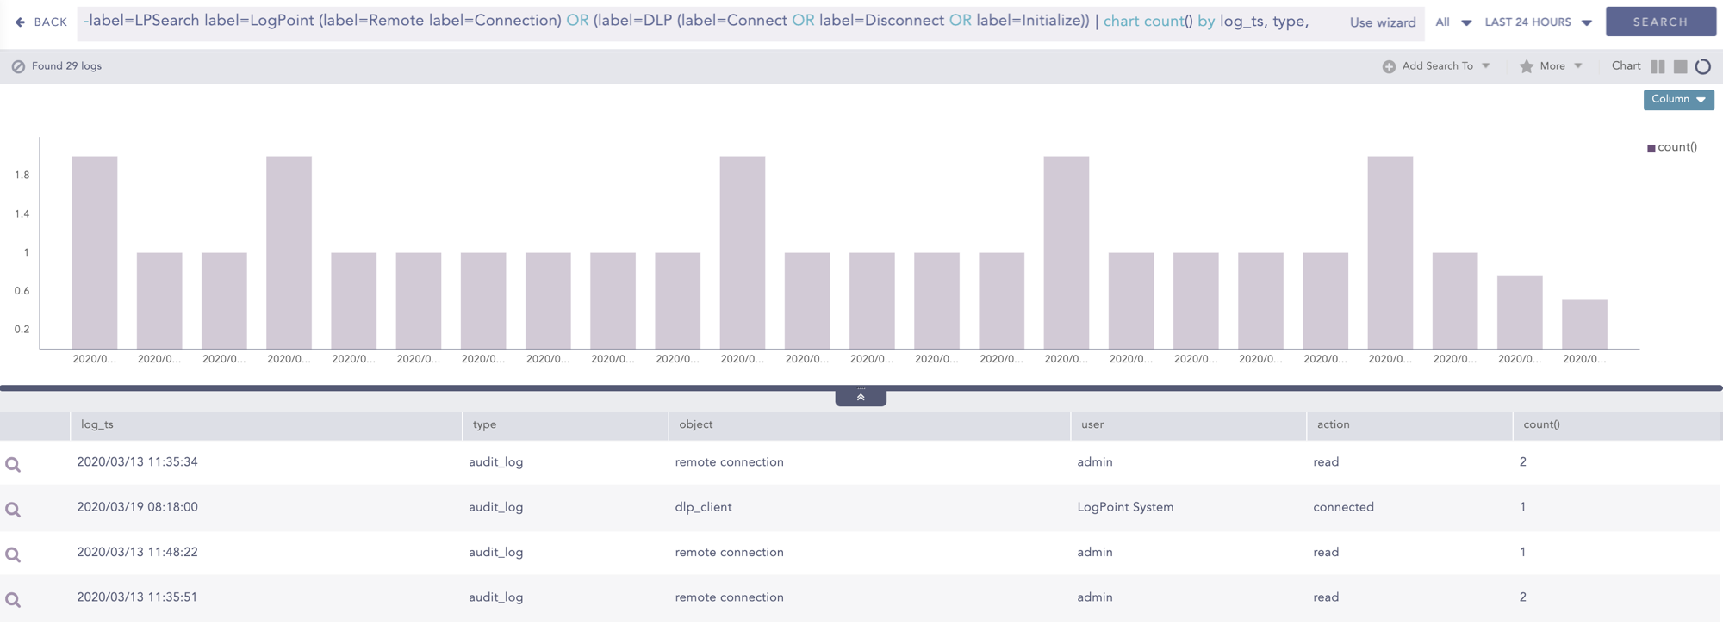The height and width of the screenshot is (625, 1723).
Task: Click the stop search square icon
Action: [1680, 66]
